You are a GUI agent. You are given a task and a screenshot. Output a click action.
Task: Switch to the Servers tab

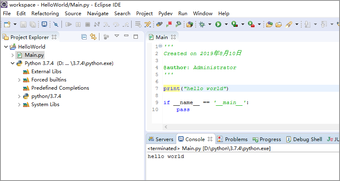[x=161, y=139]
